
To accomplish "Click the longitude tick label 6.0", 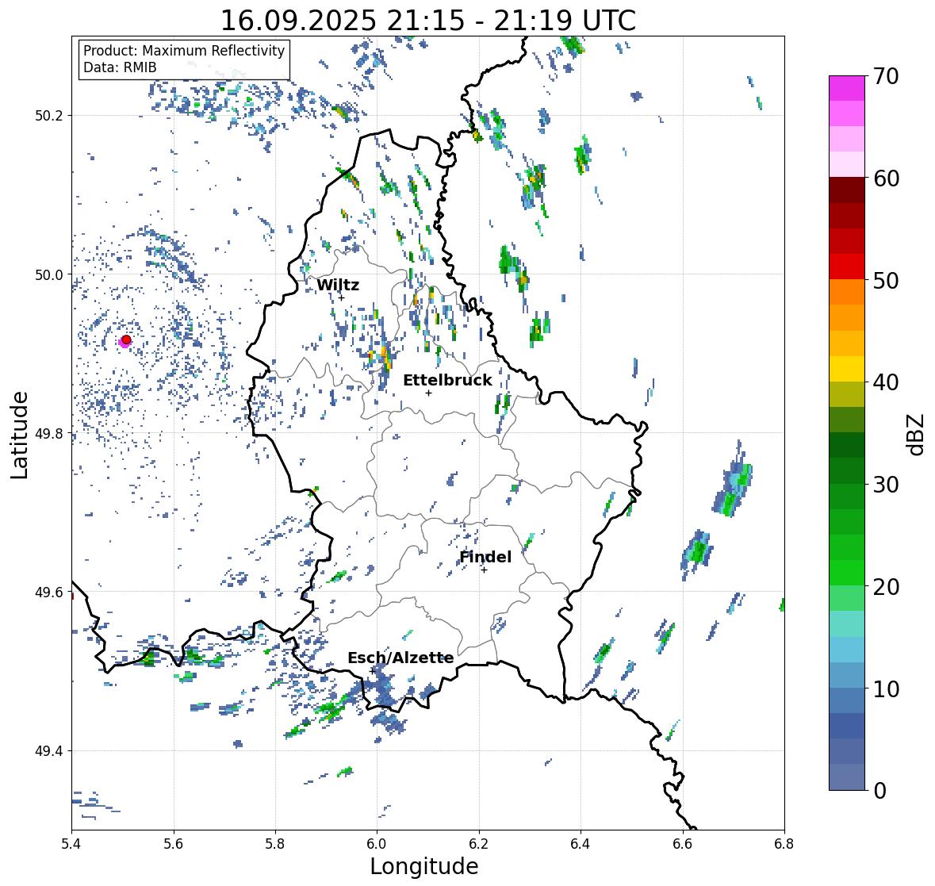I will pos(377,843).
